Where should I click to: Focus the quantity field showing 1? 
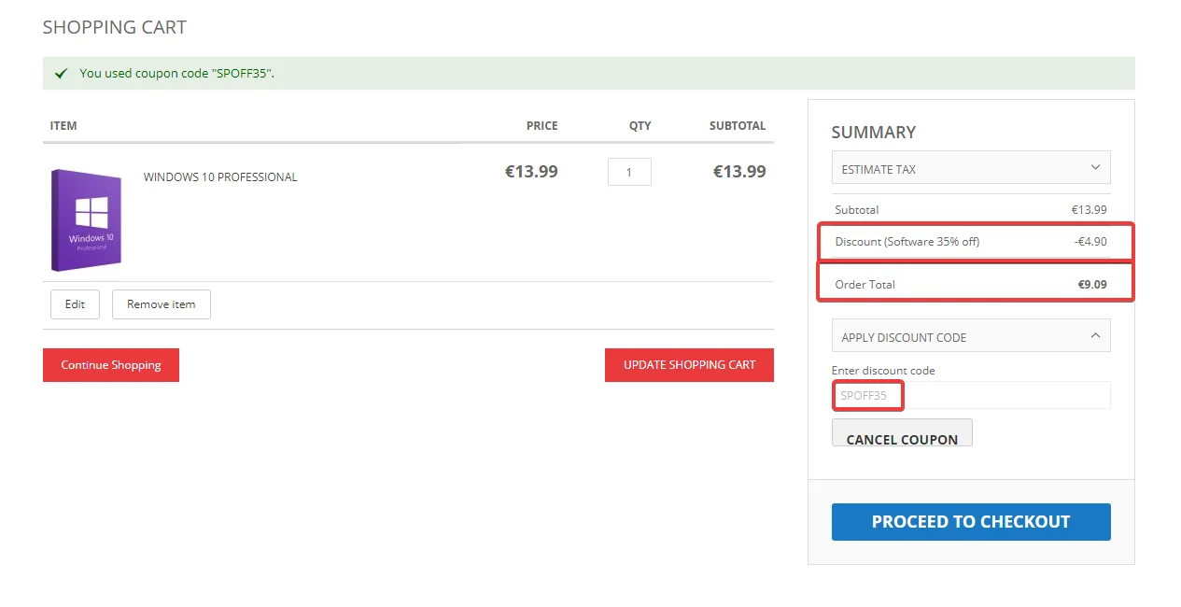pyautogui.click(x=629, y=172)
